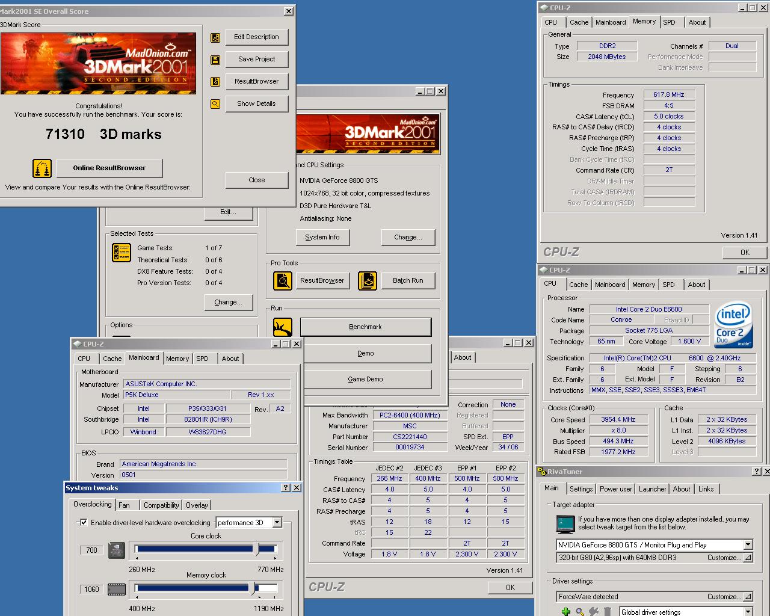Click the magnifier icon in RivaTuner Driver settings
Viewport: 770px width, 616px height.
(x=580, y=612)
